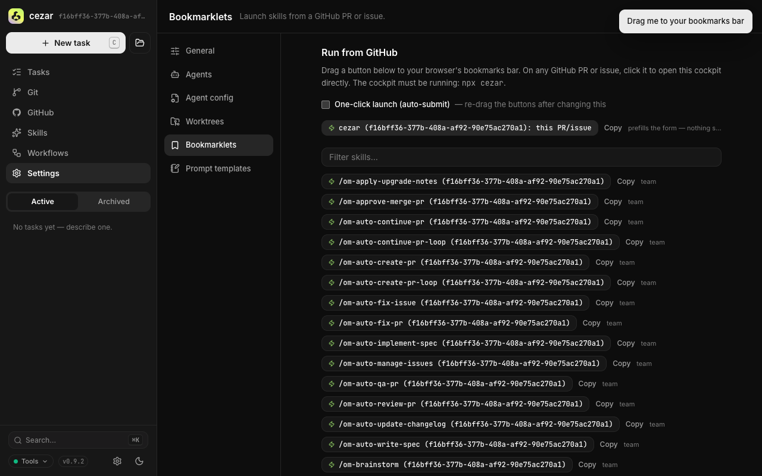The width and height of the screenshot is (762, 476).
Task: Select the Bookmarklets settings page
Action: pyautogui.click(x=218, y=145)
